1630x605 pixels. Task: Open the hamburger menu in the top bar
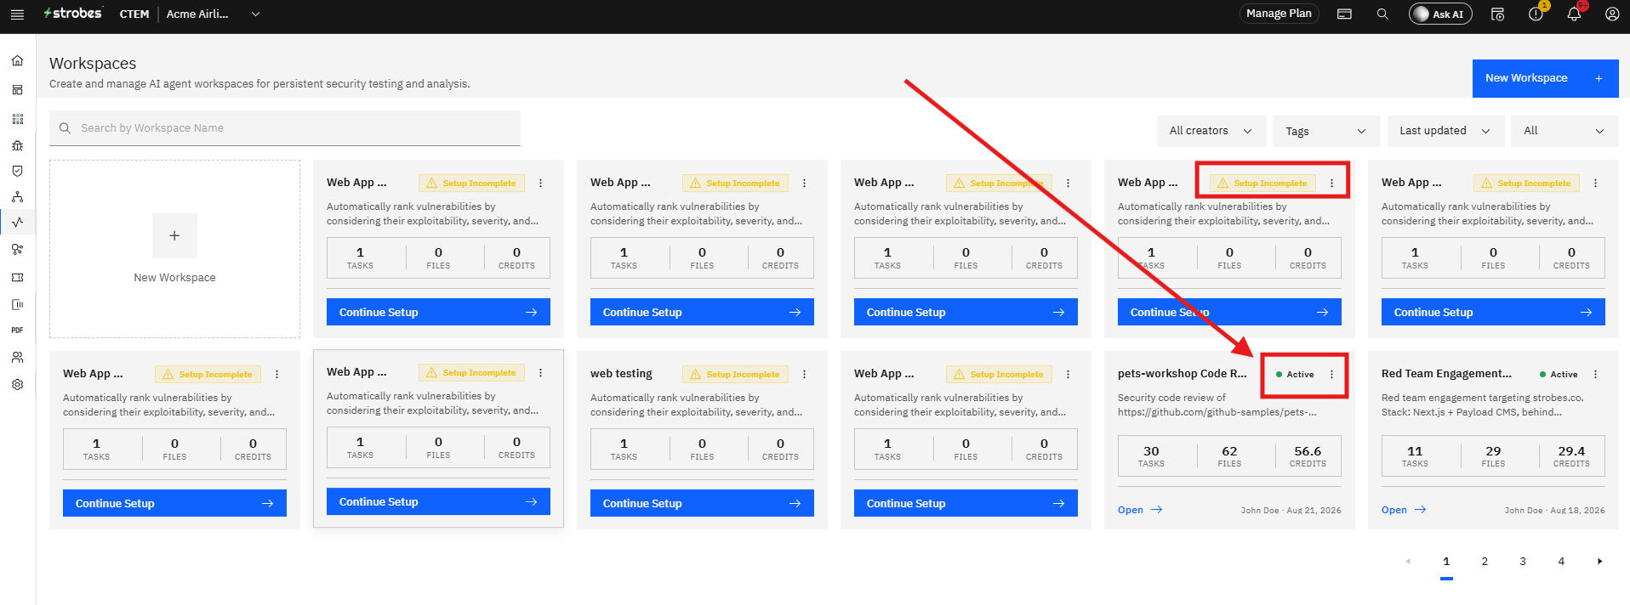[x=17, y=14]
